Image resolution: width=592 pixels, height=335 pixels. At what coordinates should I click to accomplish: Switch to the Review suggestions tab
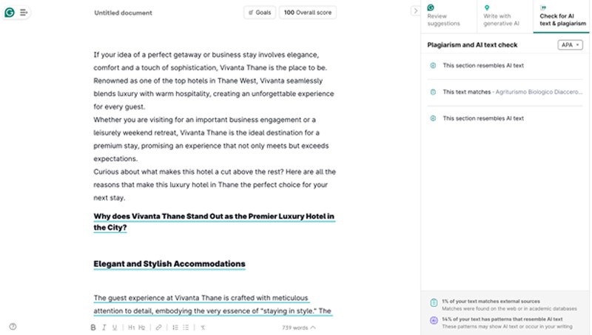pyautogui.click(x=447, y=16)
